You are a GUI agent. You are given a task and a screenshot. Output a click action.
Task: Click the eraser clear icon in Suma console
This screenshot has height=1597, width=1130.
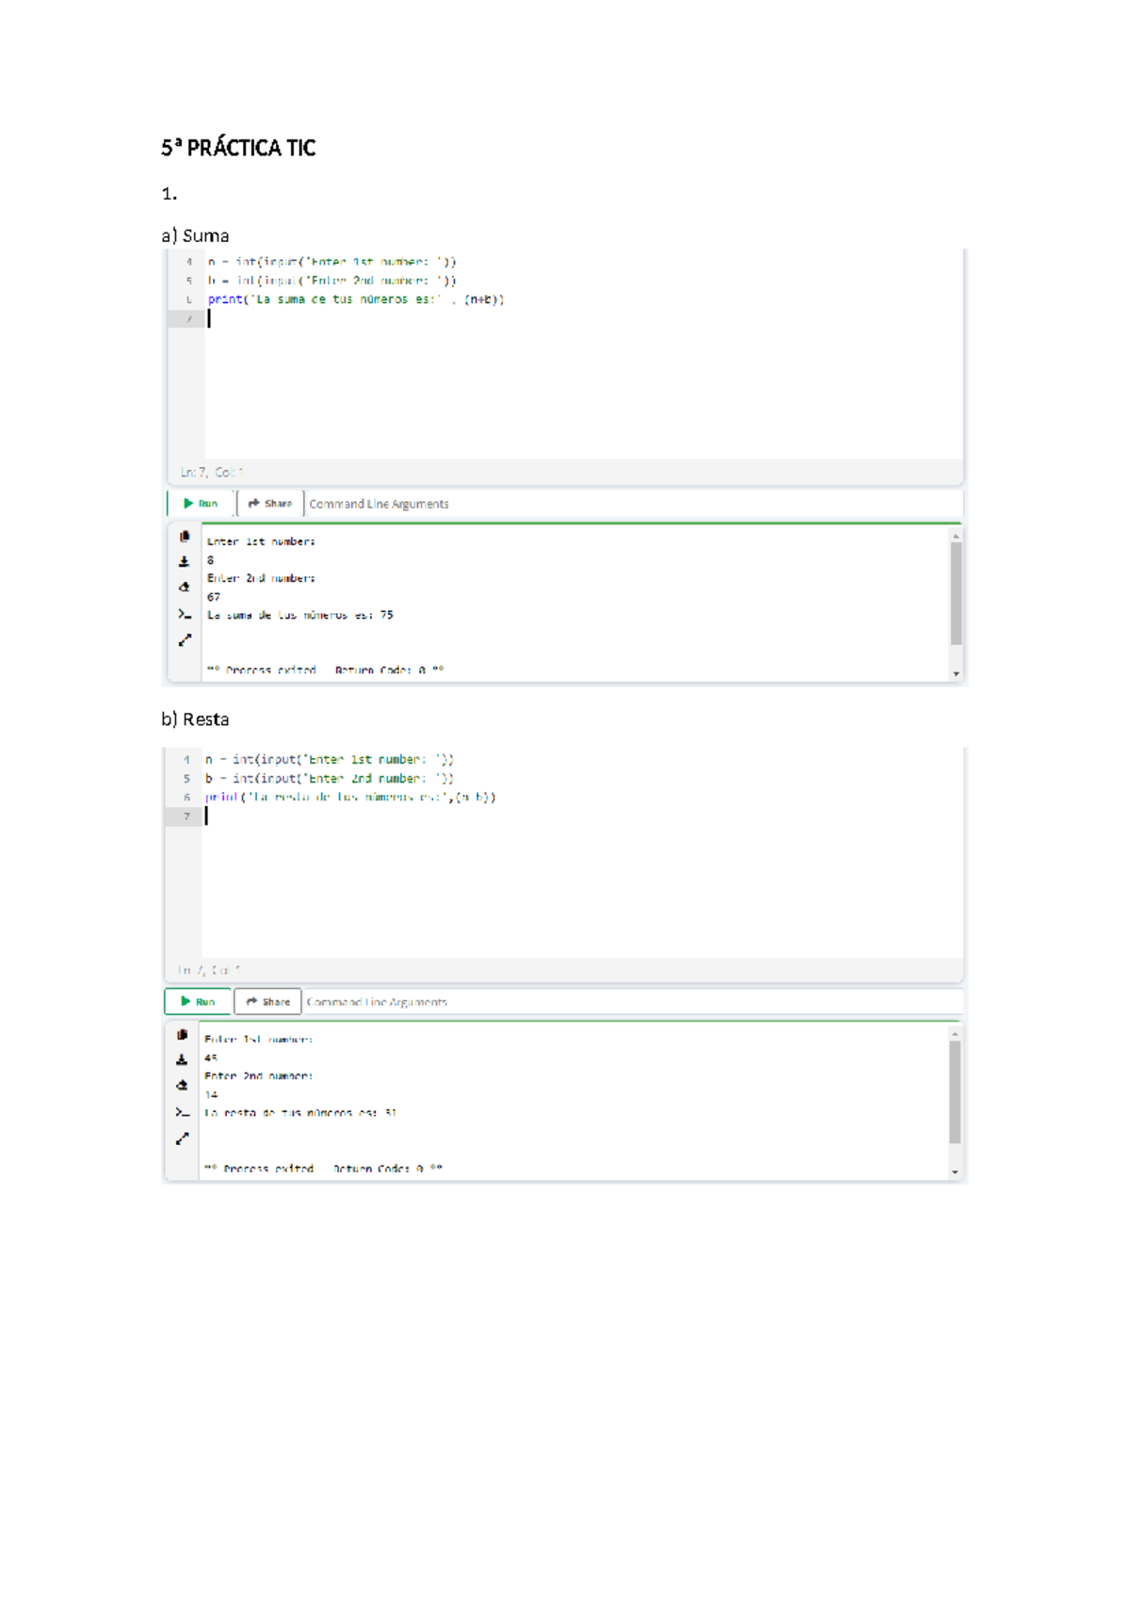pyautogui.click(x=185, y=588)
